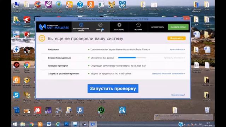Open File Explorer from the taskbar

pyautogui.click(x=23, y=124)
